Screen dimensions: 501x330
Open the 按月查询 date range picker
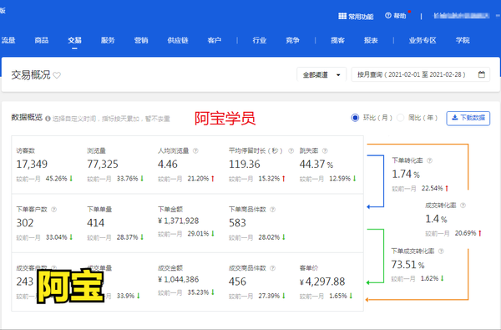[421, 75]
